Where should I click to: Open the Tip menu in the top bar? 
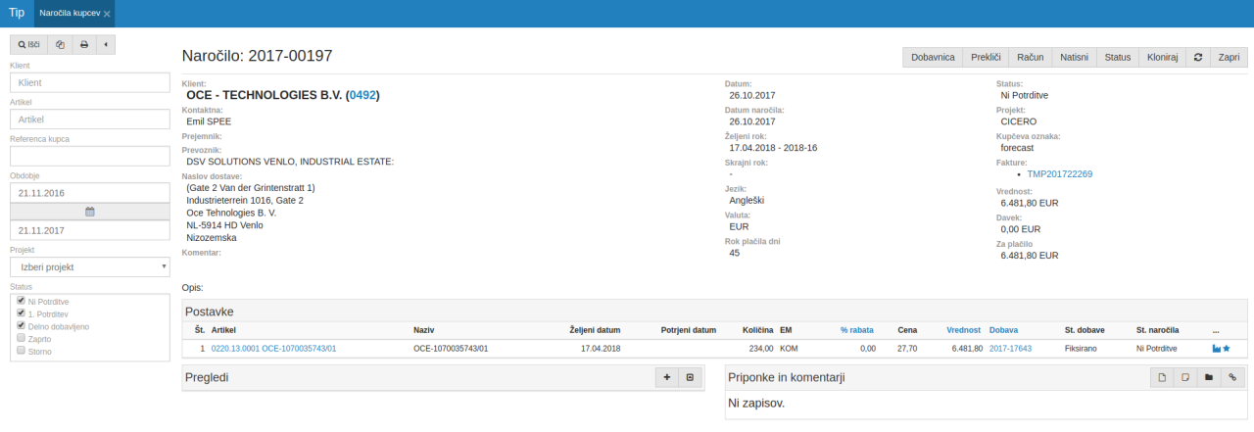pos(17,13)
